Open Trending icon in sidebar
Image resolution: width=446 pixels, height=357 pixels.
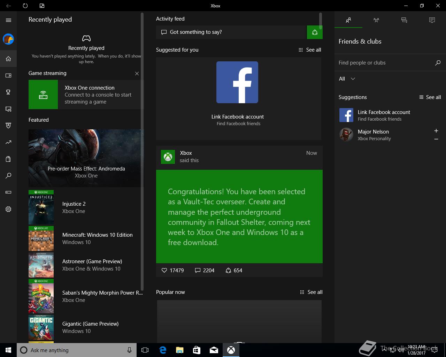8,142
